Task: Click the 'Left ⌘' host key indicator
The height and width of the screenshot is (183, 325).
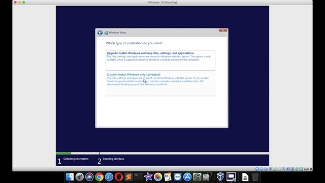Action: 308,169
